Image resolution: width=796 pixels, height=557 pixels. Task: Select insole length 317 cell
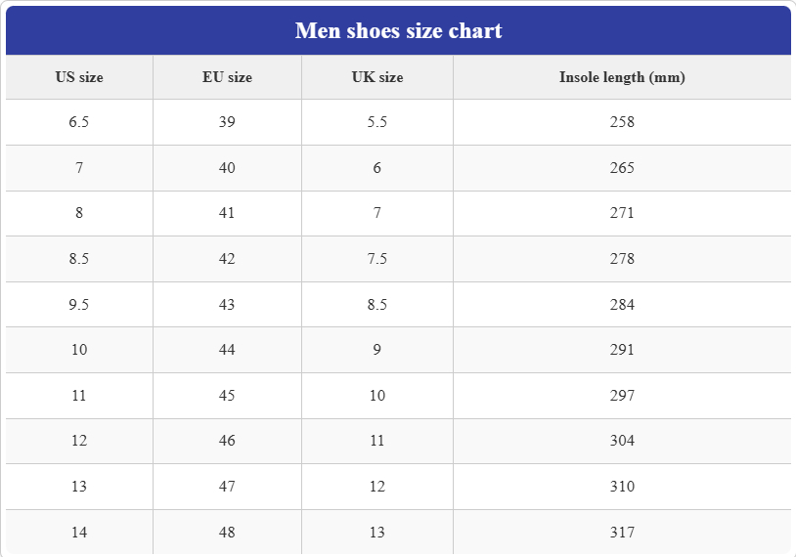click(622, 533)
